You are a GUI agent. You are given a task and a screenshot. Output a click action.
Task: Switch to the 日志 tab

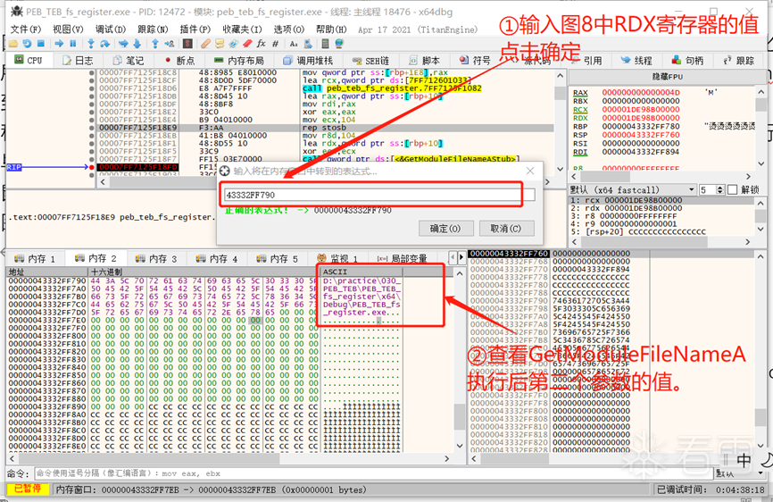(78, 60)
